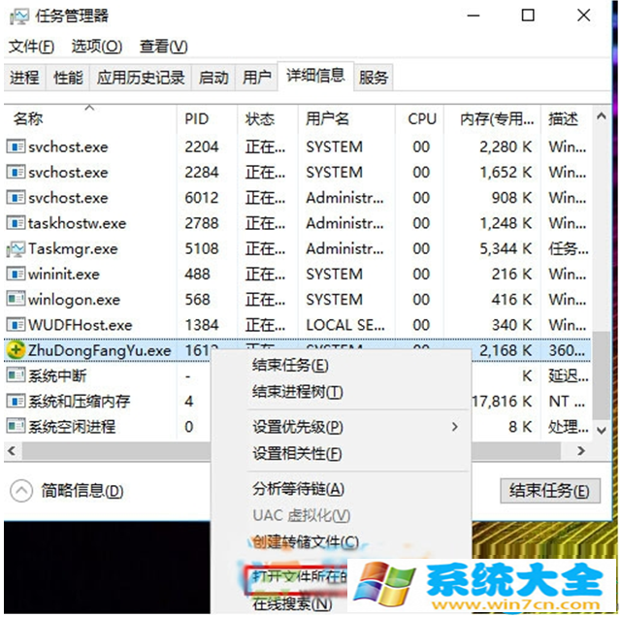Open the 选项(O) menu
Image resolution: width=621 pixels, height=617 pixels.
point(97,47)
